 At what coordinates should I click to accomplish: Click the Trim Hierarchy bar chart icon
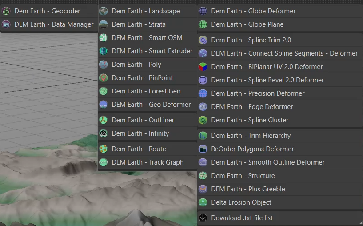(203, 136)
